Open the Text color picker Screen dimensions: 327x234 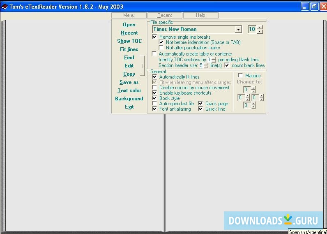[129, 90]
